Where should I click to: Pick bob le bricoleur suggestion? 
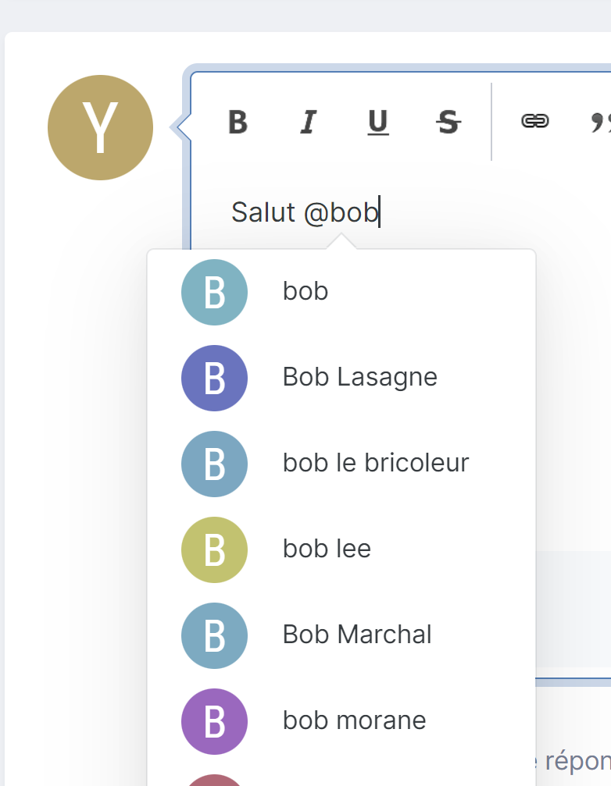tap(341, 464)
